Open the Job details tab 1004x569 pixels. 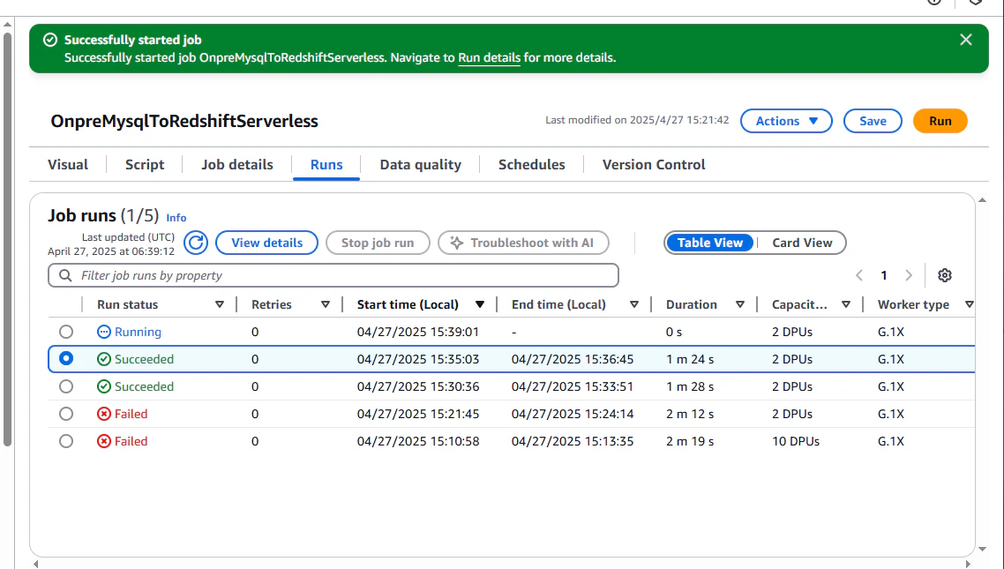[x=237, y=164]
